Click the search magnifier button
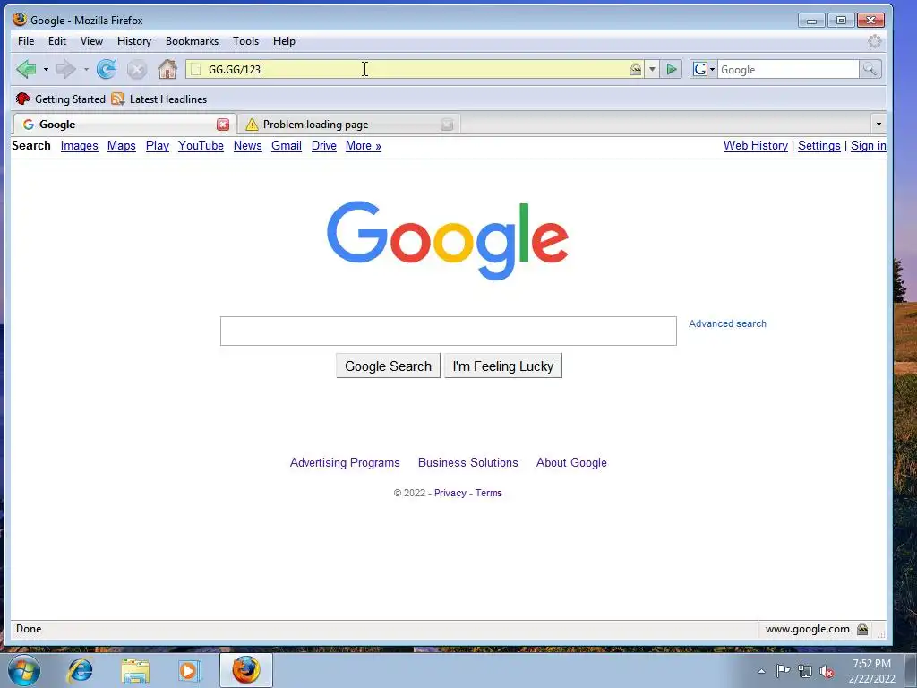This screenshot has width=917, height=688. click(x=870, y=69)
